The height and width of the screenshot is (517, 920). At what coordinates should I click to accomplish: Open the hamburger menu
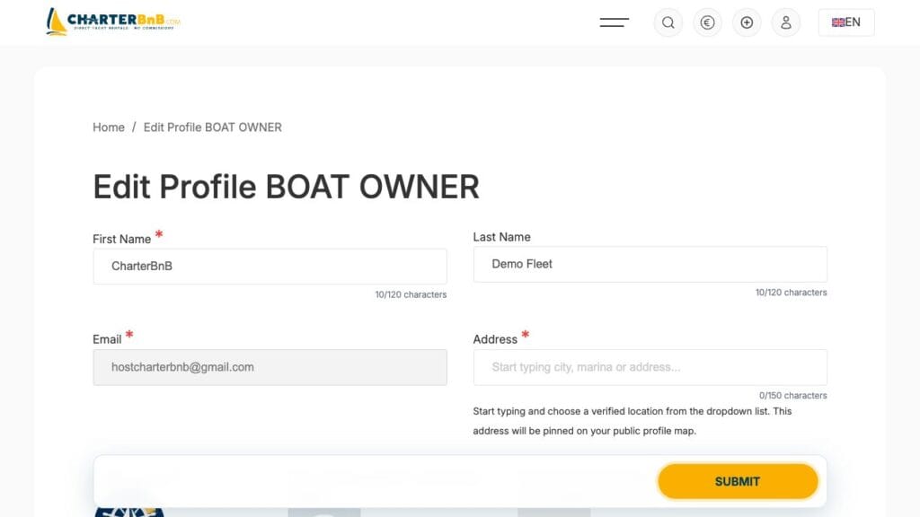click(615, 22)
